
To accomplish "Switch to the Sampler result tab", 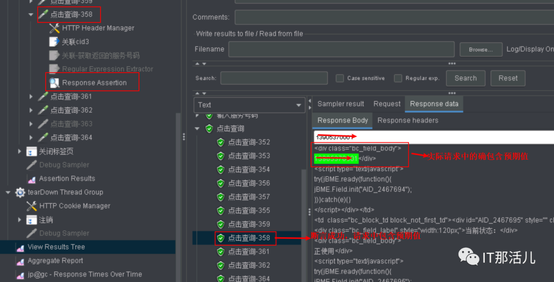I will pyautogui.click(x=341, y=104).
